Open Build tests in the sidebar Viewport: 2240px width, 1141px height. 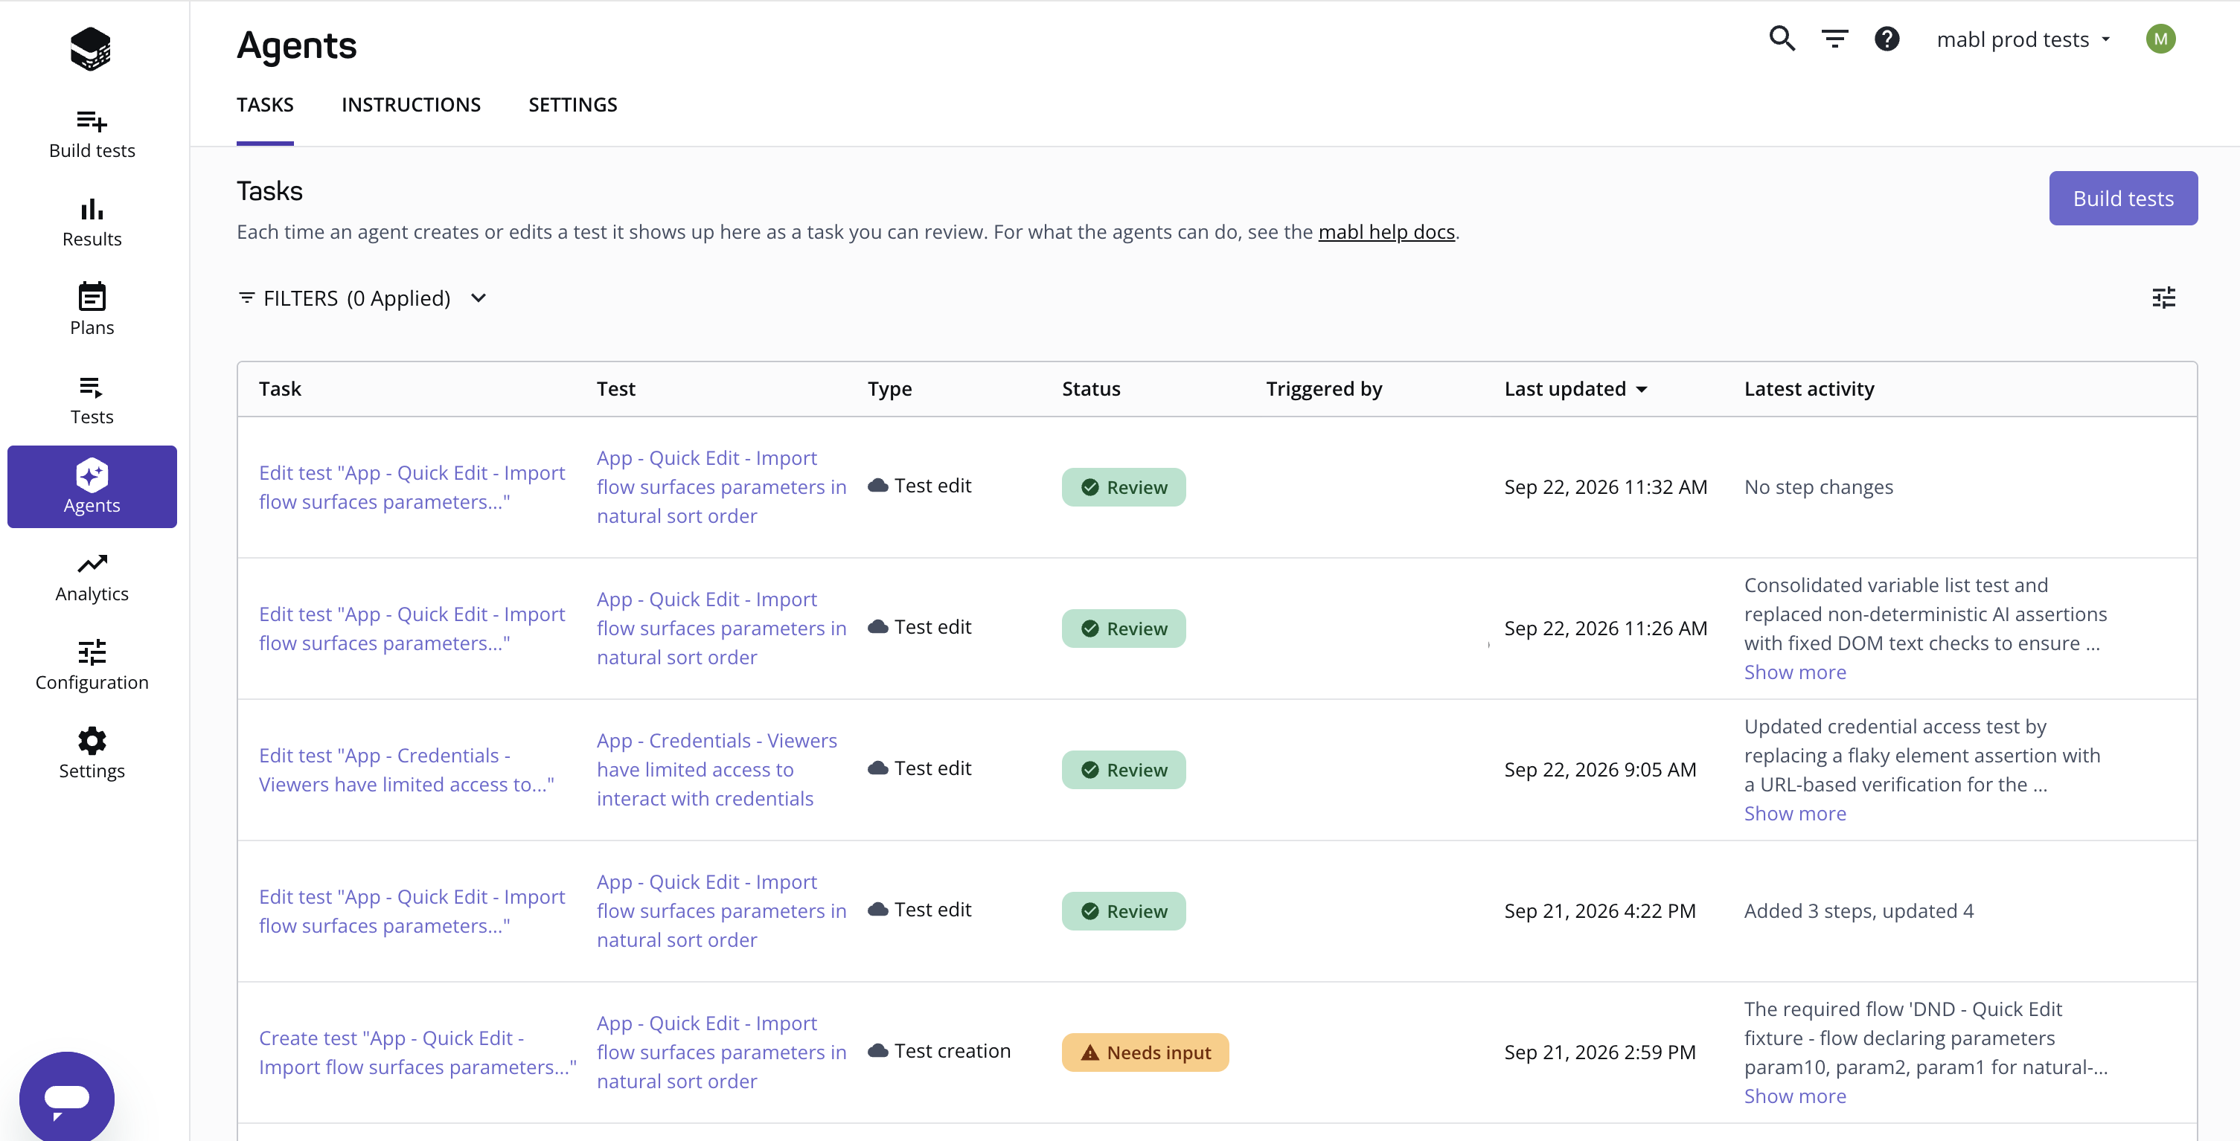click(x=92, y=134)
